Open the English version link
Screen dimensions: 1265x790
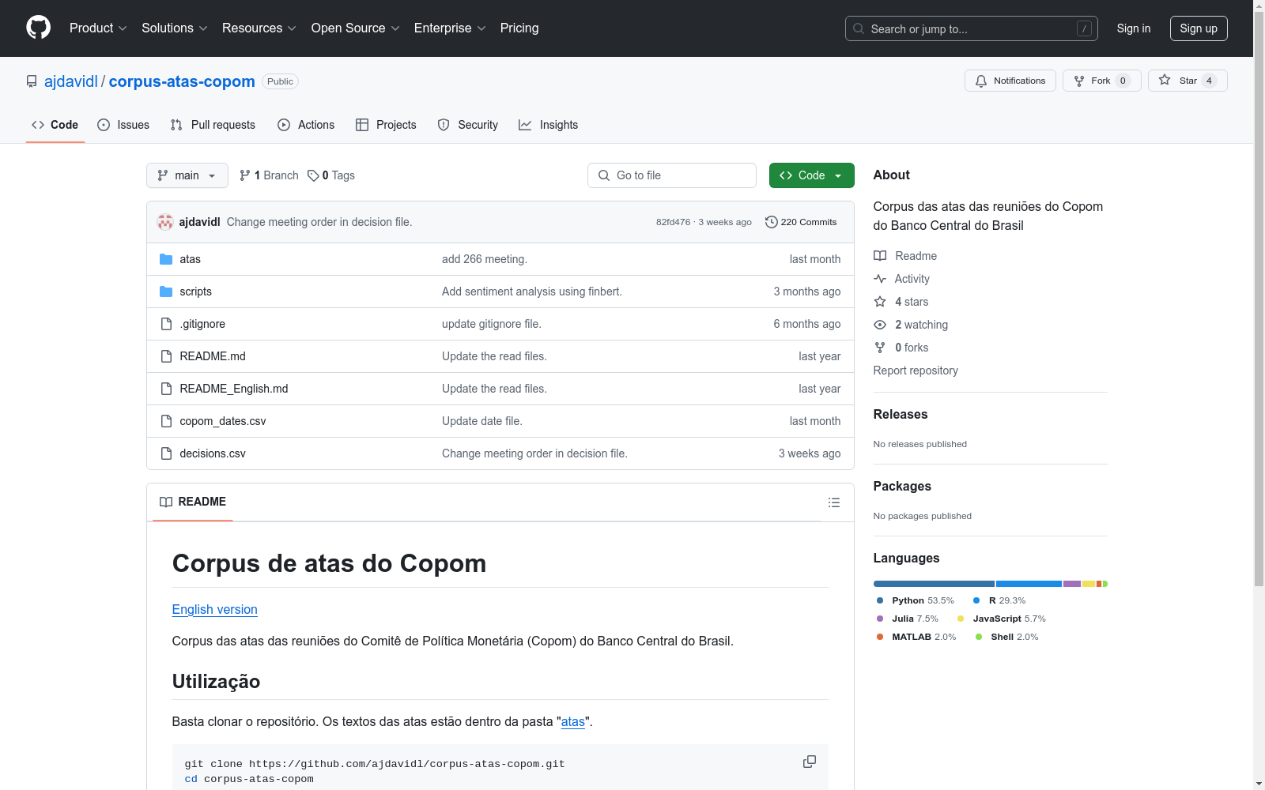tap(215, 609)
